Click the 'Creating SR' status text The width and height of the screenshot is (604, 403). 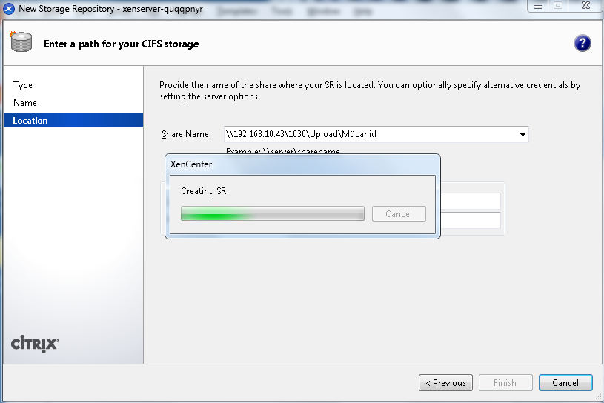(203, 191)
